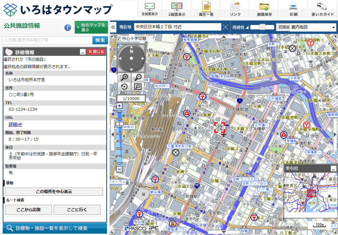This screenshot has width=338, height=235.
Task: Save the map image via 画像保存 icon
Action: (x=265, y=8)
